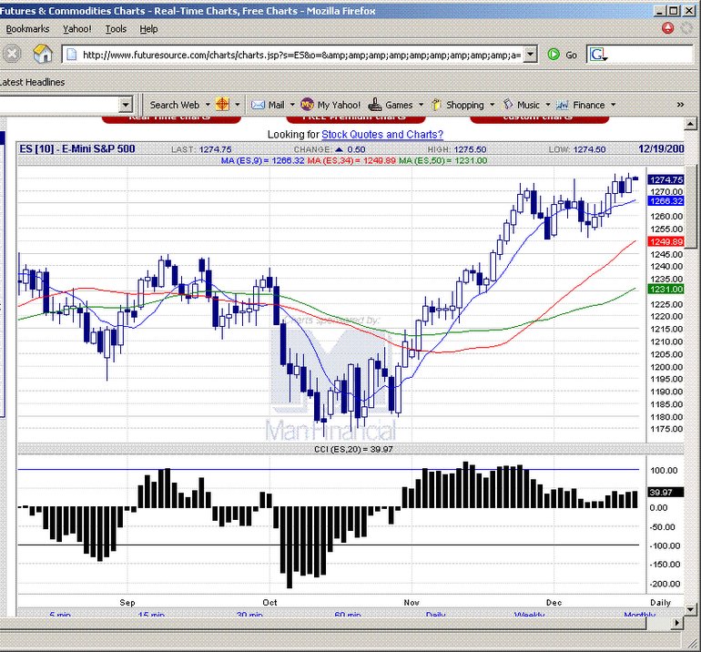
Task: Expand the Music dropdown arrow
Action: click(548, 105)
